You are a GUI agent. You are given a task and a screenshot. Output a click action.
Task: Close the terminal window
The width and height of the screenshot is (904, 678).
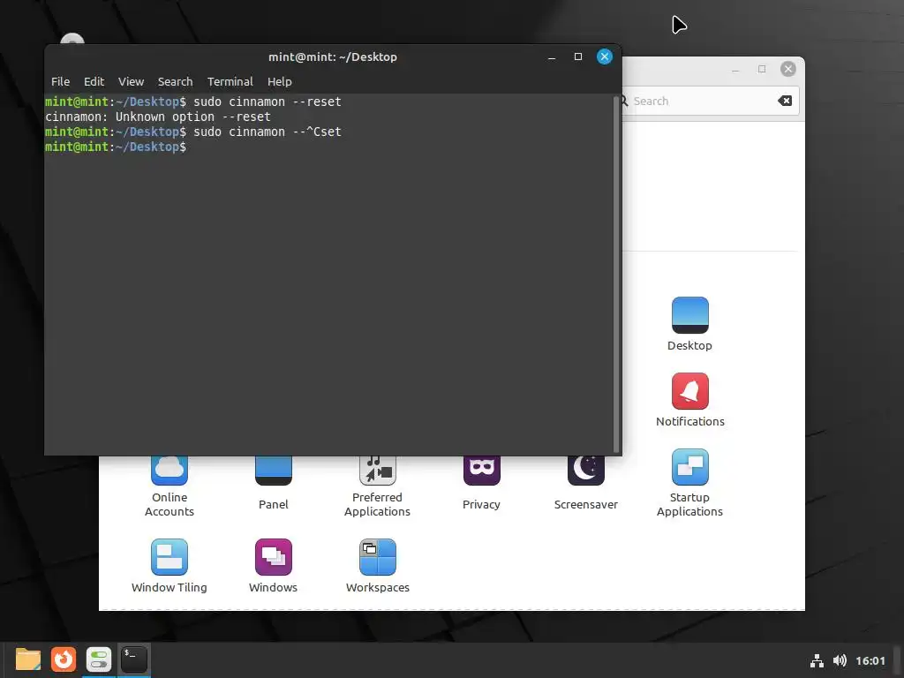[604, 56]
